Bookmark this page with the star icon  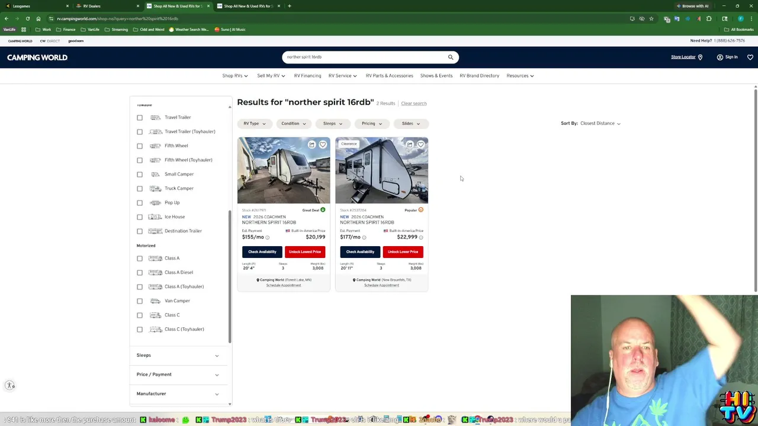(x=651, y=18)
